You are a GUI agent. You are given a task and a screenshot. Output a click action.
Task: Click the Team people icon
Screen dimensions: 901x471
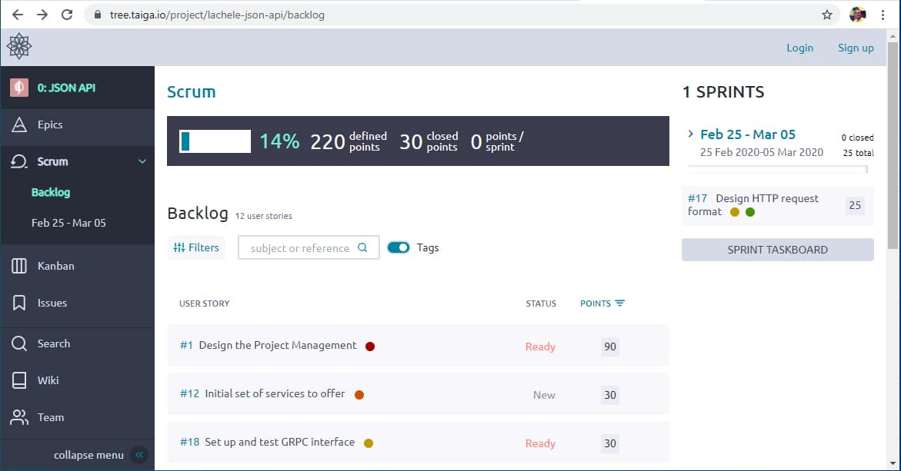(x=19, y=417)
